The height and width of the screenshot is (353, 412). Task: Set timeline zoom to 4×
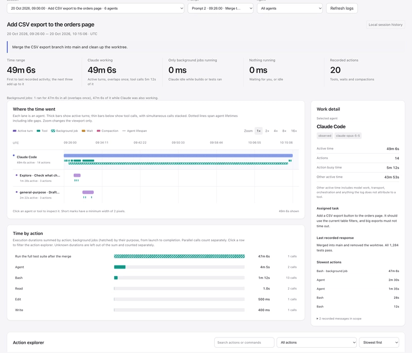click(276, 131)
